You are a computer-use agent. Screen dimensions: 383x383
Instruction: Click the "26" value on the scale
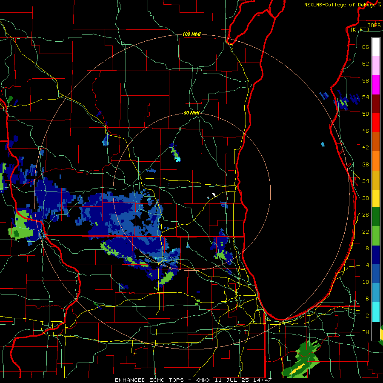pyautogui.click(x=366, y=215)
